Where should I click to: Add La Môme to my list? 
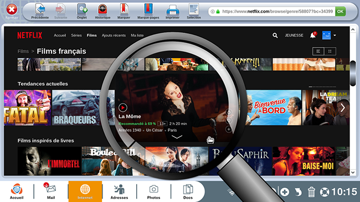click(x=229, y=130)
